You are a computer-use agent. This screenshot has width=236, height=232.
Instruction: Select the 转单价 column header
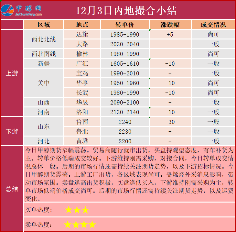pyautogui.click(x=125, y=25)
